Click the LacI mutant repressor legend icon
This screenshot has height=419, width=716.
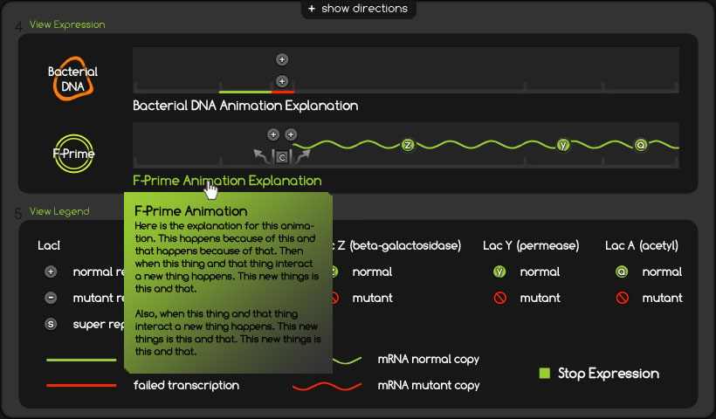tap(51, 298)
